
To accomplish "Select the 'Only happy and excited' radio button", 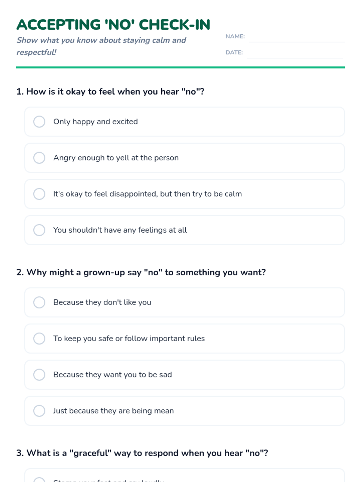I will click(x=39, y=122).
